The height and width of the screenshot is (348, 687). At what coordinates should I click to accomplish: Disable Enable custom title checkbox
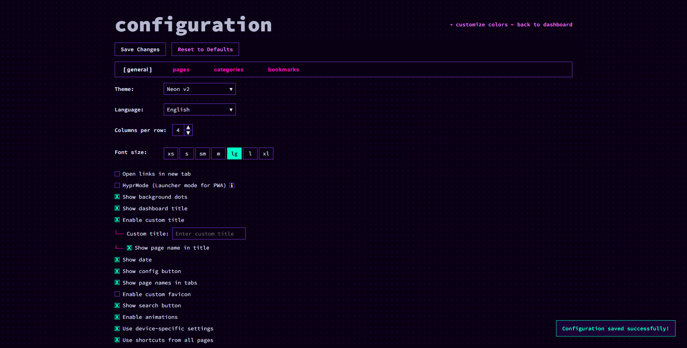[117, 220]
